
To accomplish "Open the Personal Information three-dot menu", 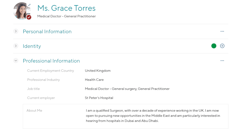I will pos(222,31).
